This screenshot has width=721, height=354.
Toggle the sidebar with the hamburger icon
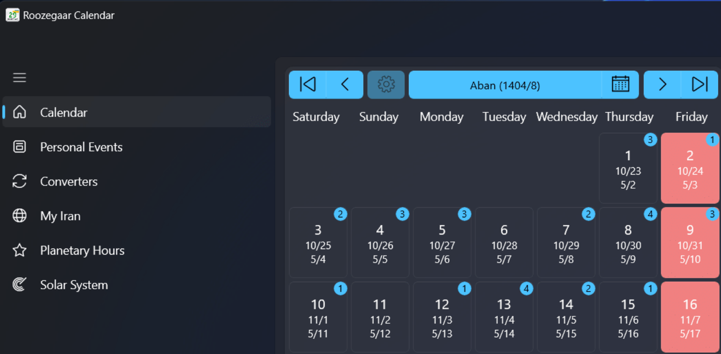[19, 77]
